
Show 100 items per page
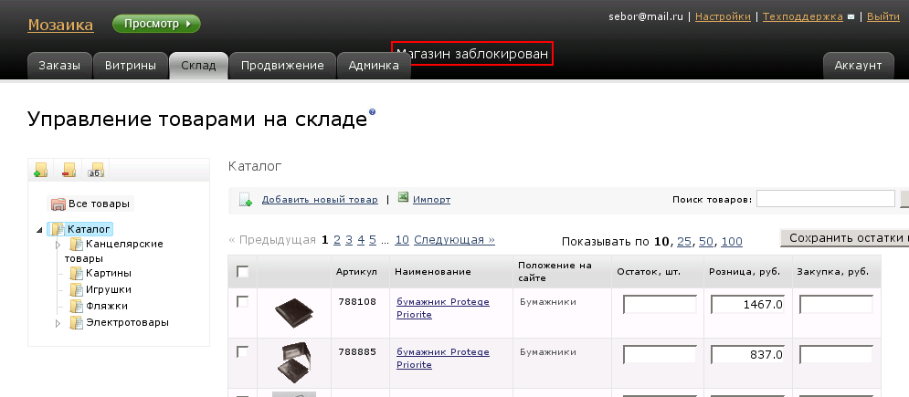pyautogui.click(x=732, y=242)
